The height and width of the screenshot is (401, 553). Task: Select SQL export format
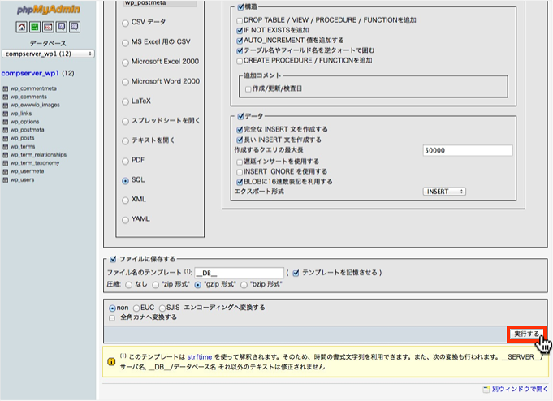click(125, 181)
